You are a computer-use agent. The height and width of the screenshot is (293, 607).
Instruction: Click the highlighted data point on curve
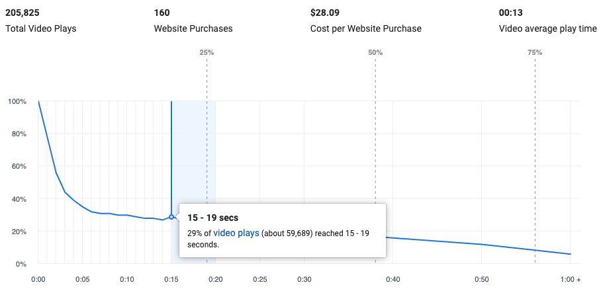[171, 217]
